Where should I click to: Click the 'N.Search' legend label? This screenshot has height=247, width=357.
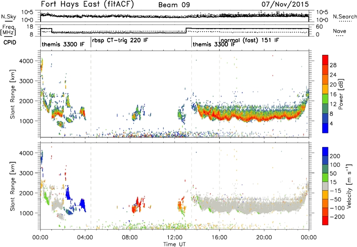[x=345, y=16]
